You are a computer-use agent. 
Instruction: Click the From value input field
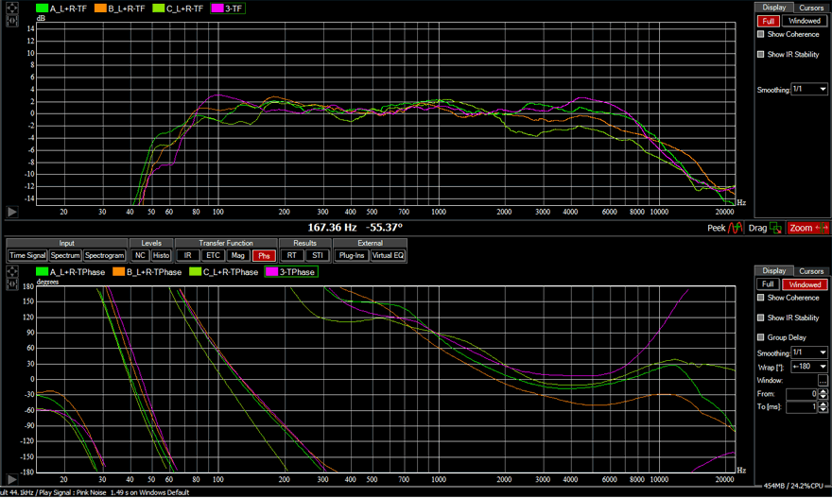(x=802, y=394)
